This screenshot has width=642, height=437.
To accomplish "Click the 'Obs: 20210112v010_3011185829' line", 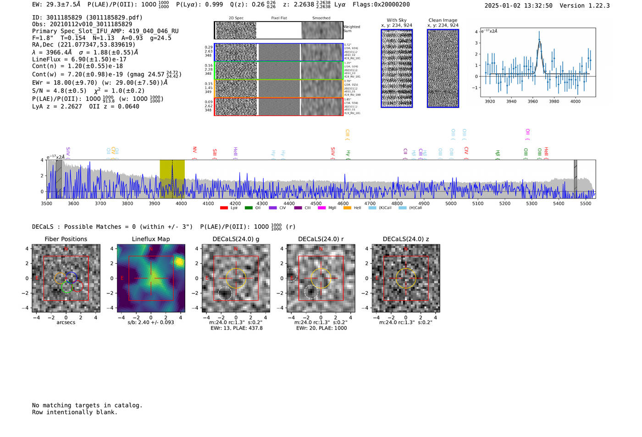I will [x=82, y=24].
